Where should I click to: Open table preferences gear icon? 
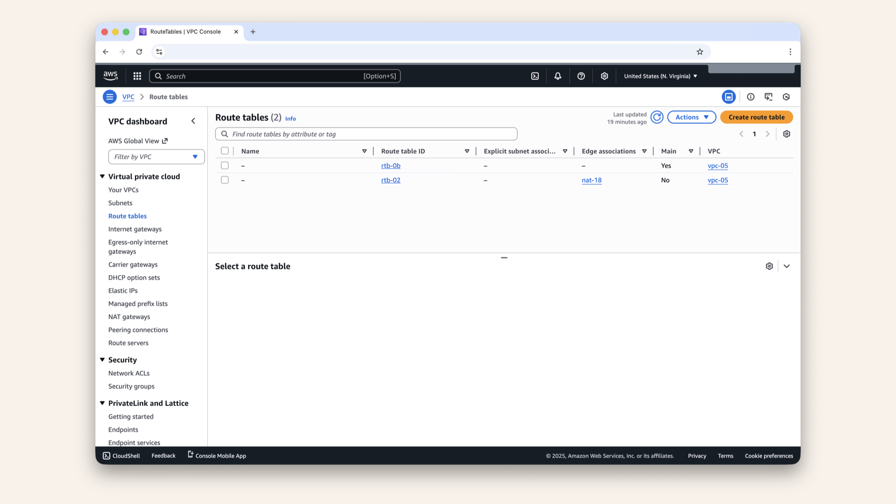pos(786,134)
